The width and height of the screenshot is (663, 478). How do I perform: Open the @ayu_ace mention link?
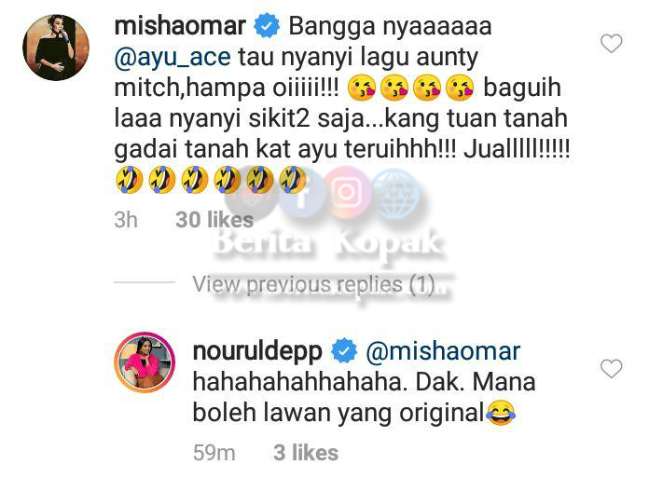173,58
